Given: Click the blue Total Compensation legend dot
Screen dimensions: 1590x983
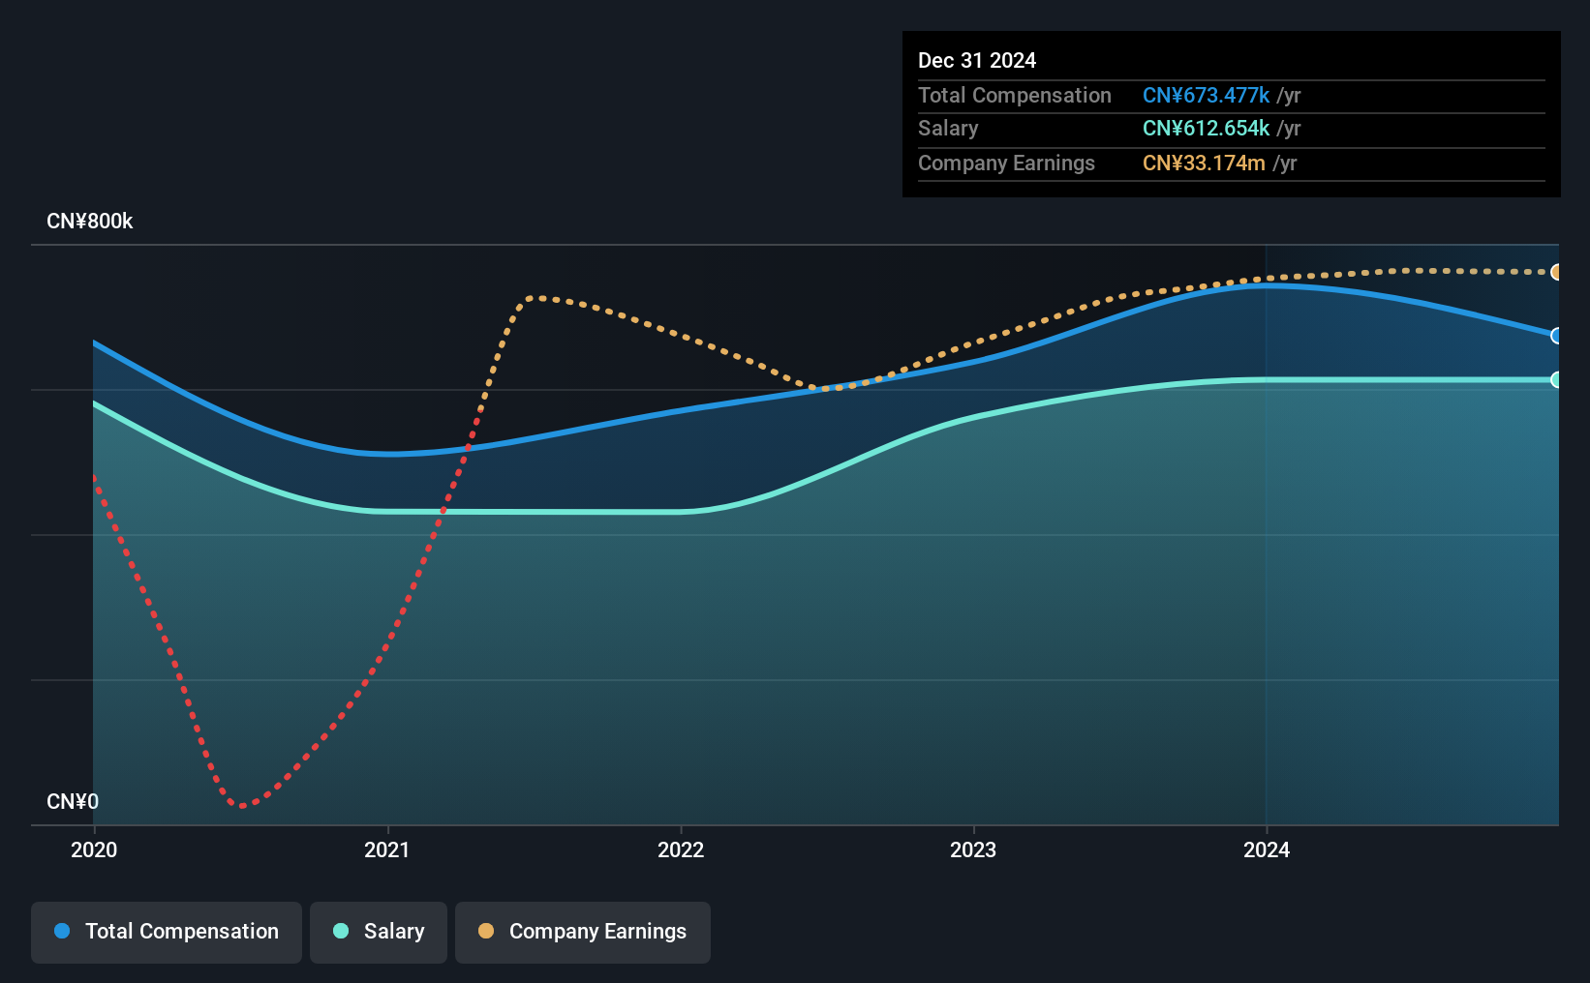Looking at the screenshot, I should (x=62, y=931).
